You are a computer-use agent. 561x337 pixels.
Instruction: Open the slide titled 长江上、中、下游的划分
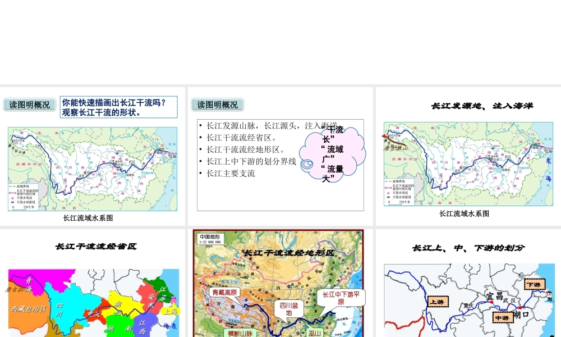(x=468, y=283)
